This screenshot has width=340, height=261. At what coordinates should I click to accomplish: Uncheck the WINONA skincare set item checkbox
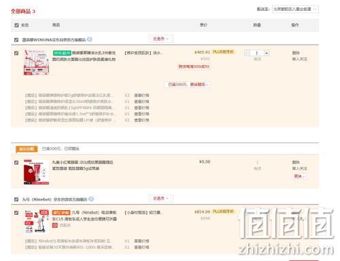16,53
